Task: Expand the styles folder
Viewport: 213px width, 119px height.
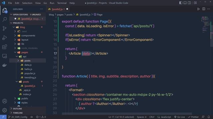Action: (27, 102)
